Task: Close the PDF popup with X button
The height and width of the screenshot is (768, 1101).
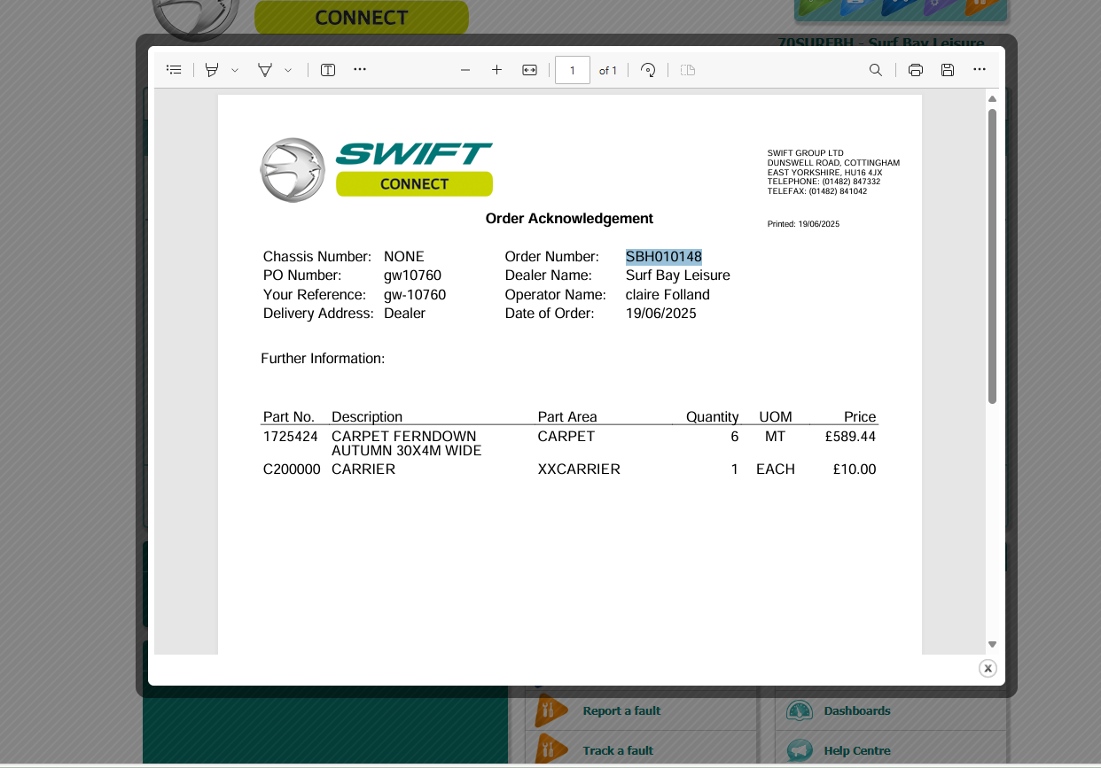Action: (988, 668)
